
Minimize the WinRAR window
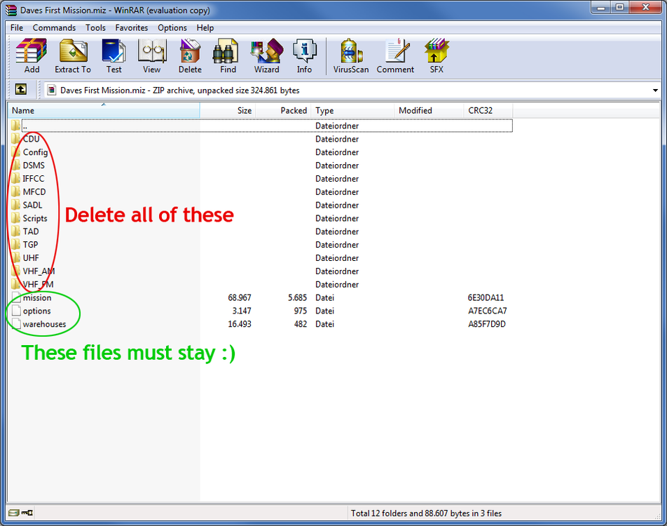coord(601,8)
